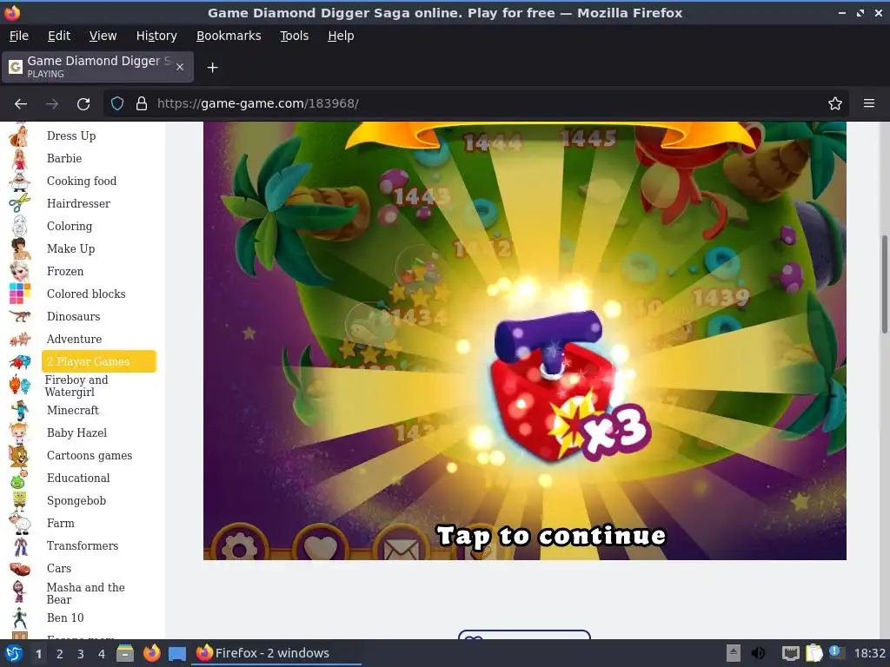Click the page vertical scrollbar
The image size is (890, 667).
884,285
